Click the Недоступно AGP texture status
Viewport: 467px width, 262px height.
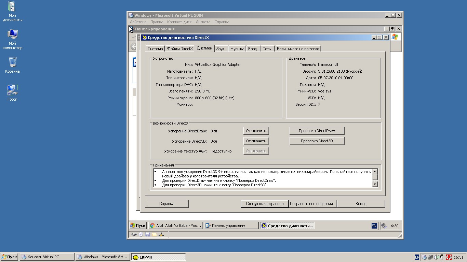(x=221, y=151)
